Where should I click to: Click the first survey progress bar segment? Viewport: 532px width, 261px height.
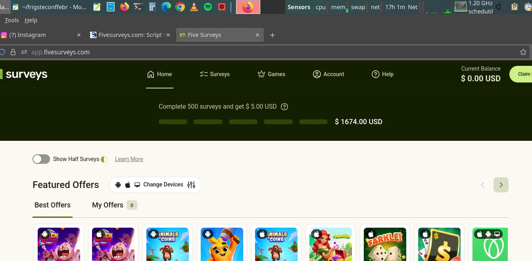pyautogui.click(x=173, y=122)
